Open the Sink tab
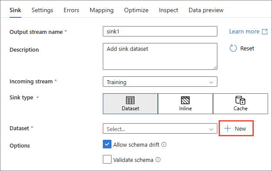This screenshot has width=272, height=171. (x=15, y=10)
